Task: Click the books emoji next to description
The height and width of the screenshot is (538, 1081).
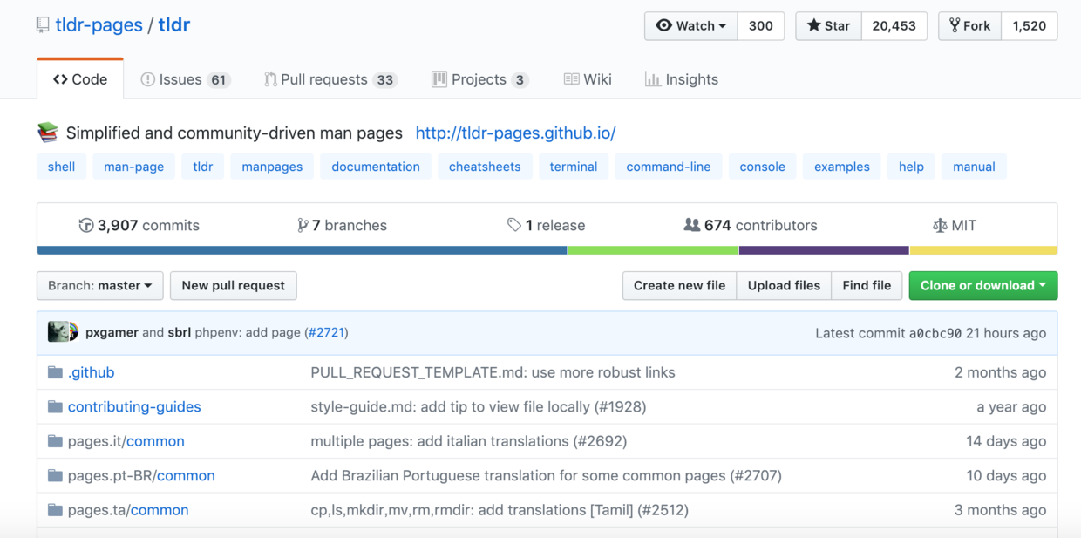Action: click(x=48, y=133)
